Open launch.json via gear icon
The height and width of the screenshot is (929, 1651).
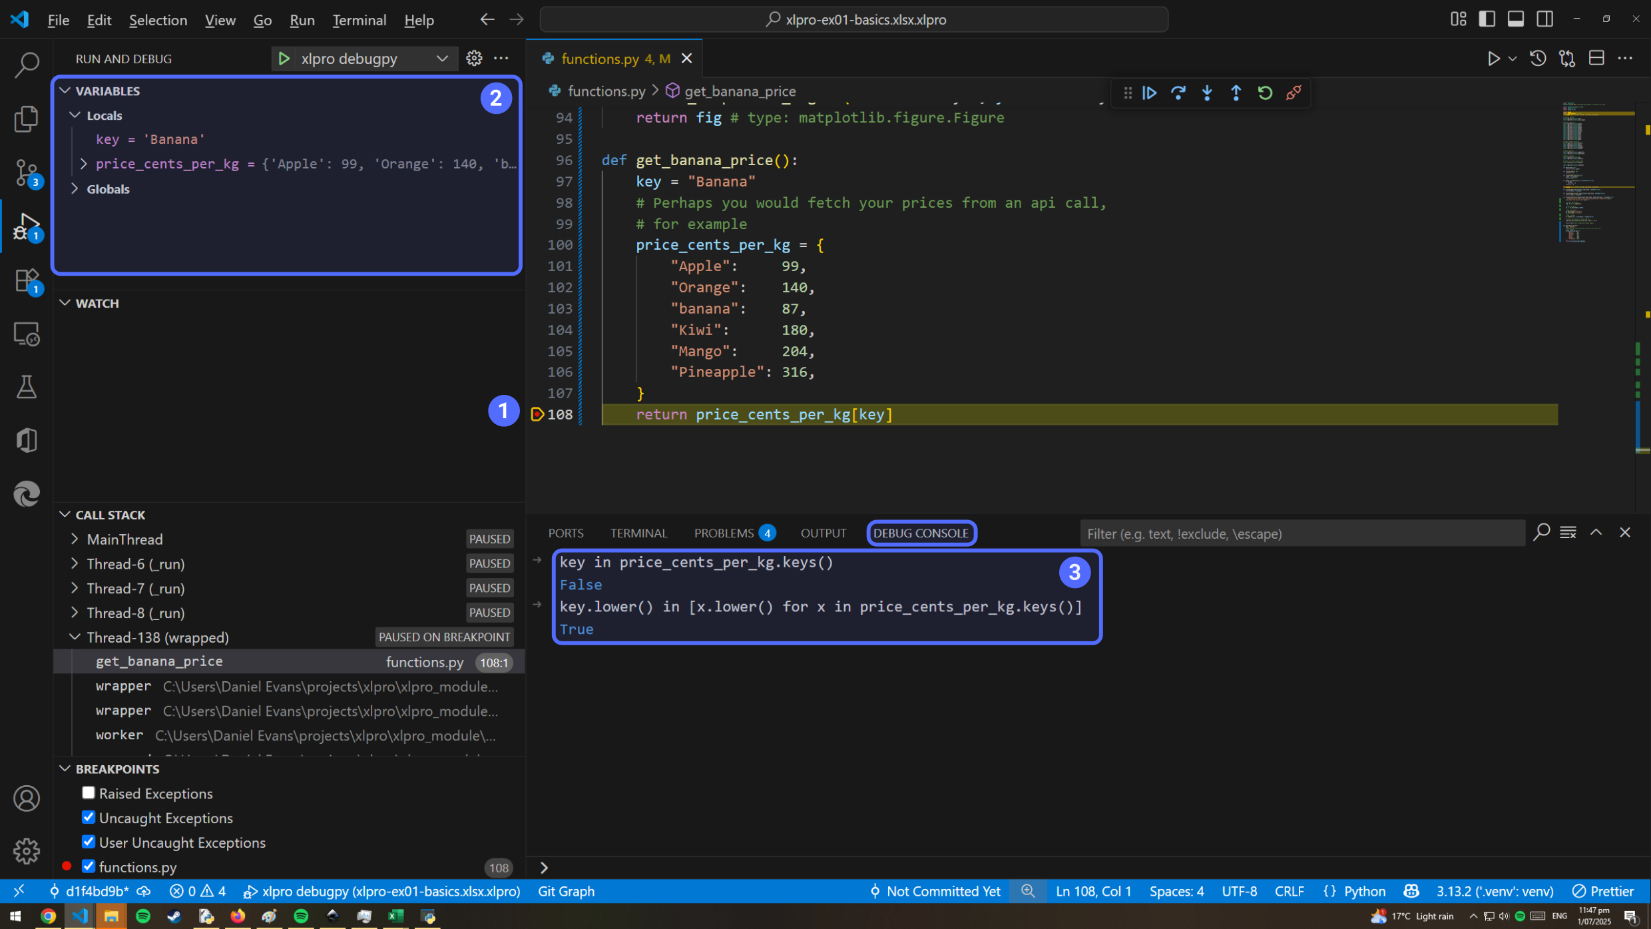click(x=474, y=59)
